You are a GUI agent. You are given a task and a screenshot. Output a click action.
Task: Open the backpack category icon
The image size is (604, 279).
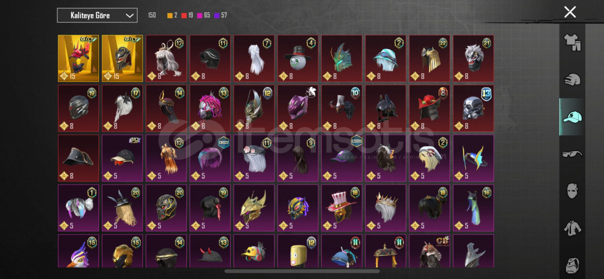(572, 266)
